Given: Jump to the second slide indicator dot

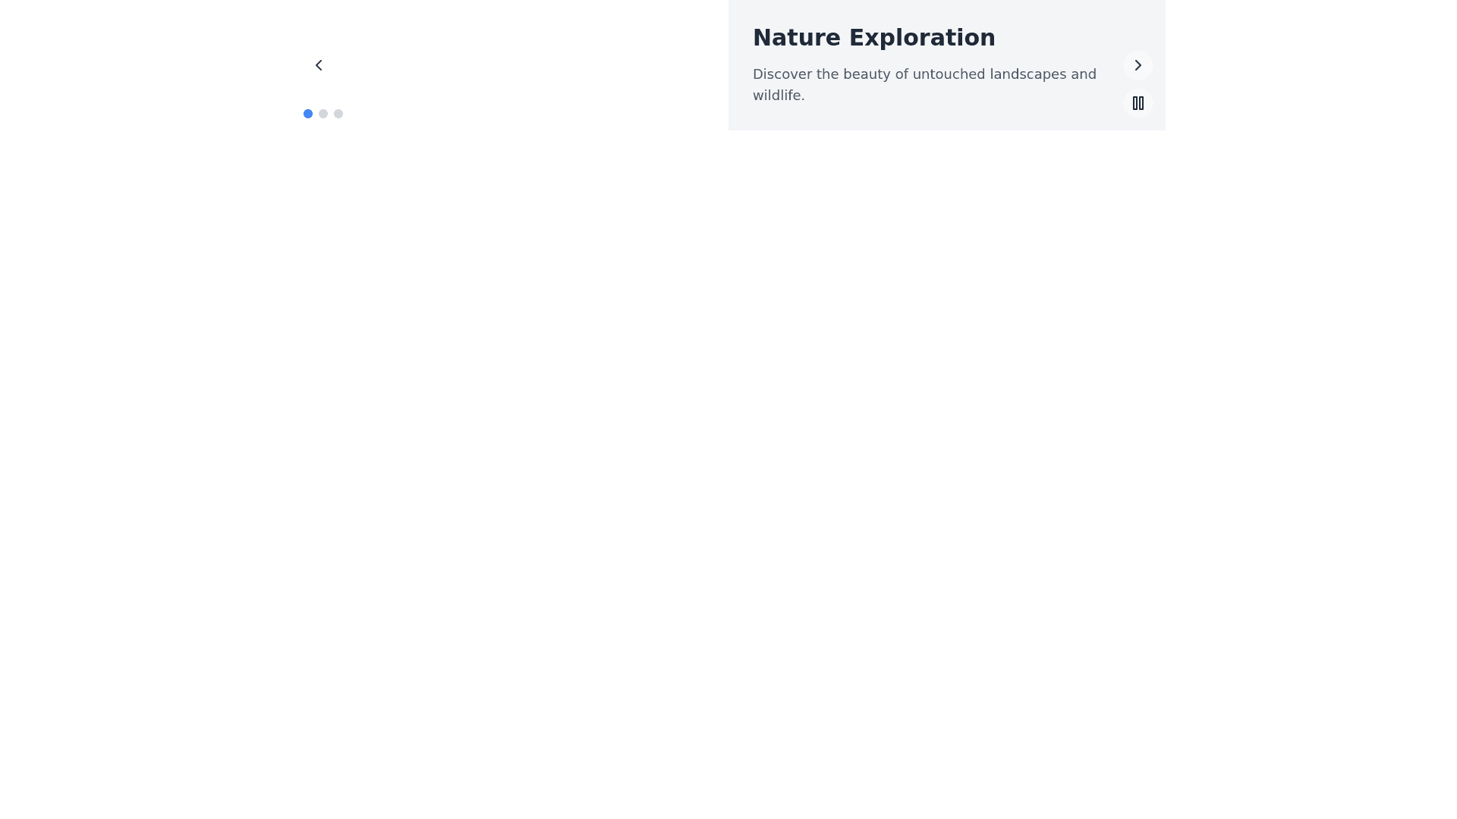Looking at the screenshot, I should (323, 114).
